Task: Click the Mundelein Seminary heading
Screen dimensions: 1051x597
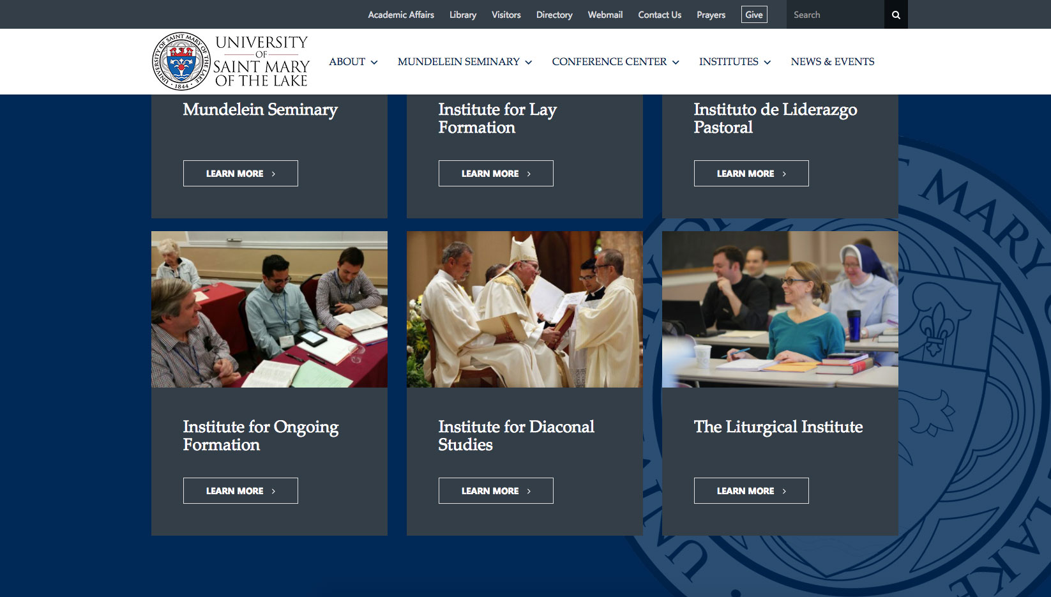Action: click(x=261, y=110)
